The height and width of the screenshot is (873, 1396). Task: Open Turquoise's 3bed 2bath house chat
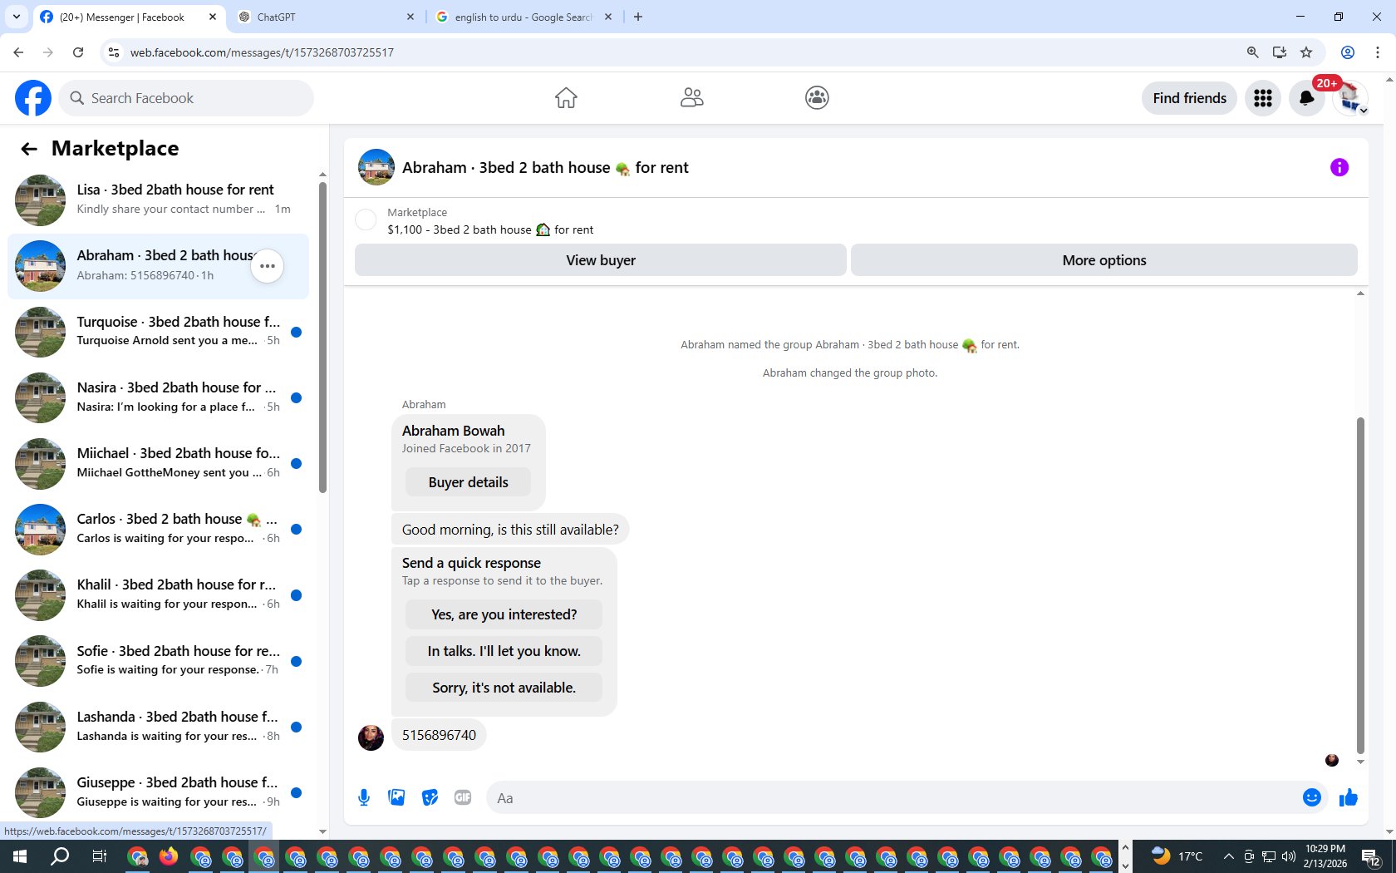pyautogui.click(x=158, y=332)
